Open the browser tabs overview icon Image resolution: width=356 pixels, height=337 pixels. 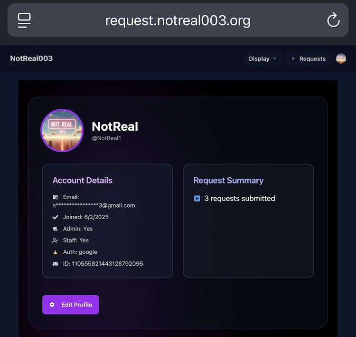(24, 20)
